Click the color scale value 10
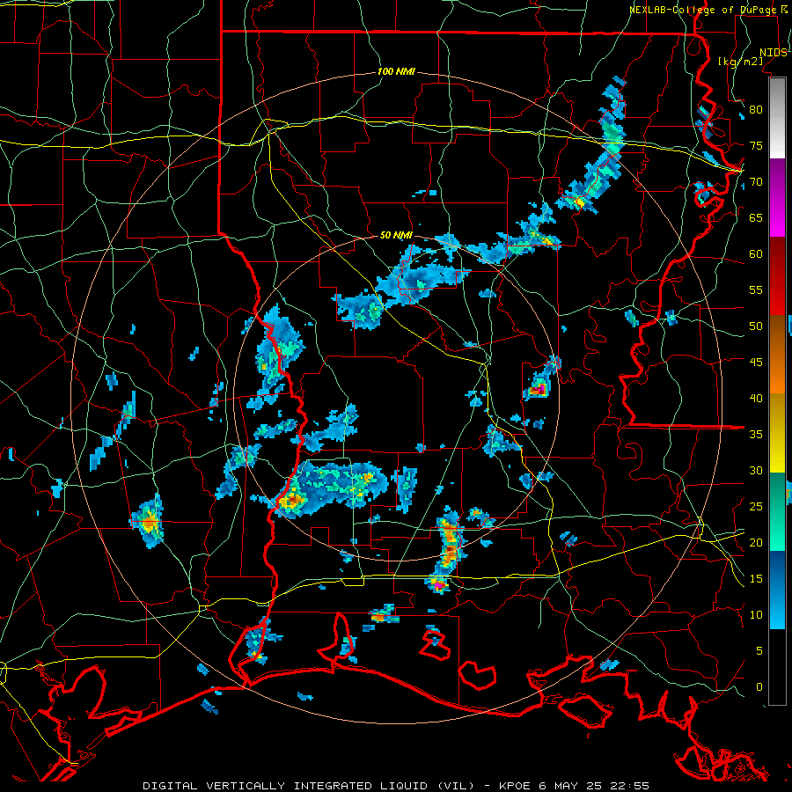Screen dimensions: 792x792 pyautogui.click(x=756, y=615)
